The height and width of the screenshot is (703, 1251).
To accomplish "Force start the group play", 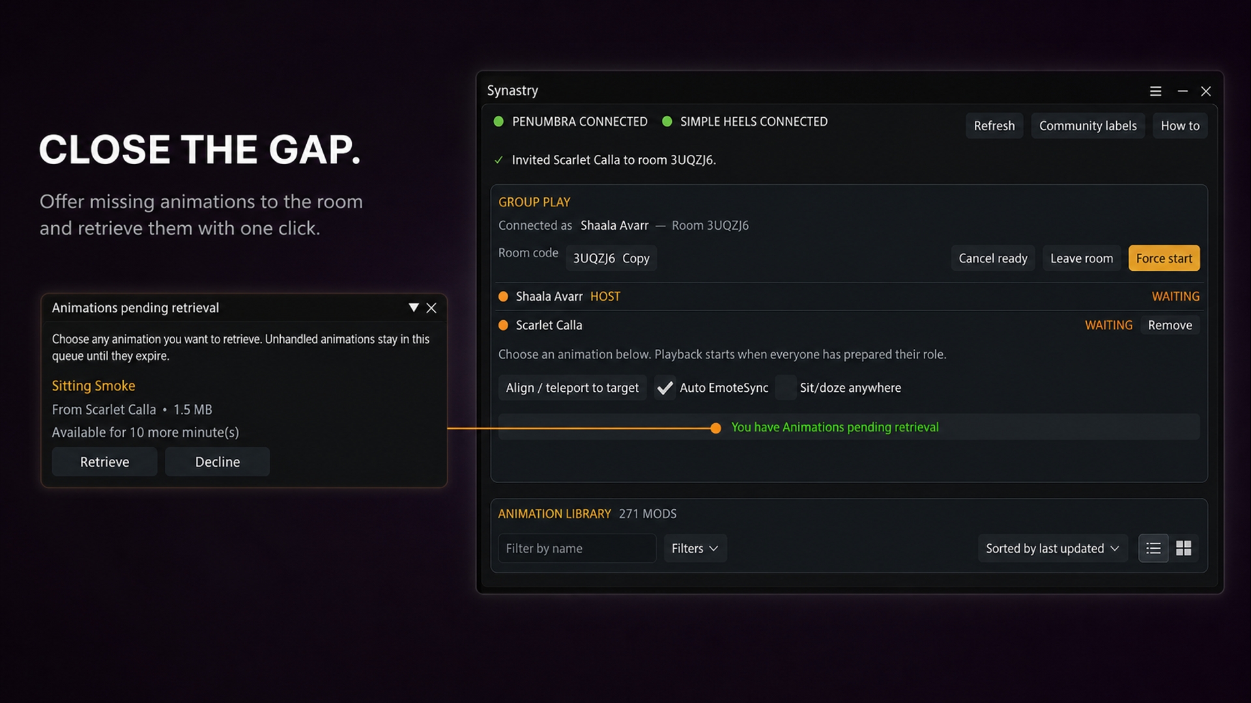I will (x=1164, y=258).
